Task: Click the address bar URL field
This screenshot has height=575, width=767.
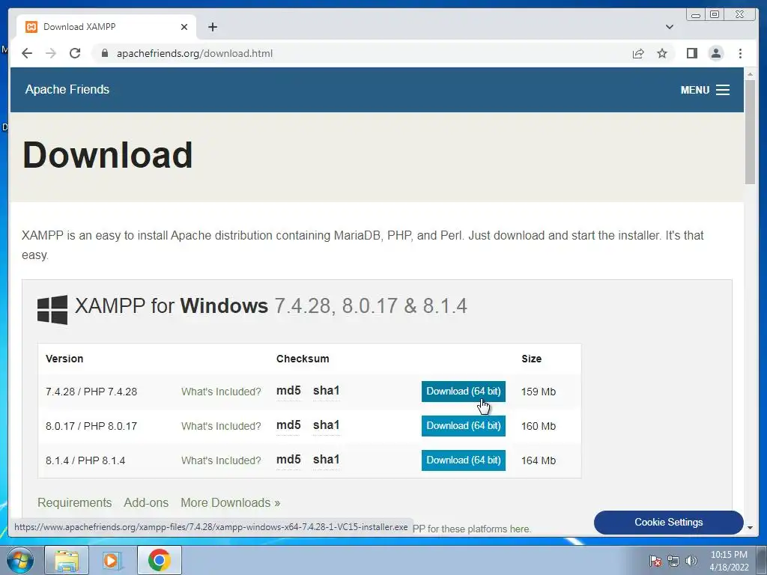Action: 362,53
